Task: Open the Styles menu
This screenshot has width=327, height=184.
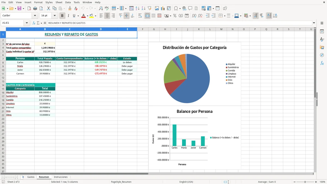Action: pyautogui.click(x=49, y=2)
